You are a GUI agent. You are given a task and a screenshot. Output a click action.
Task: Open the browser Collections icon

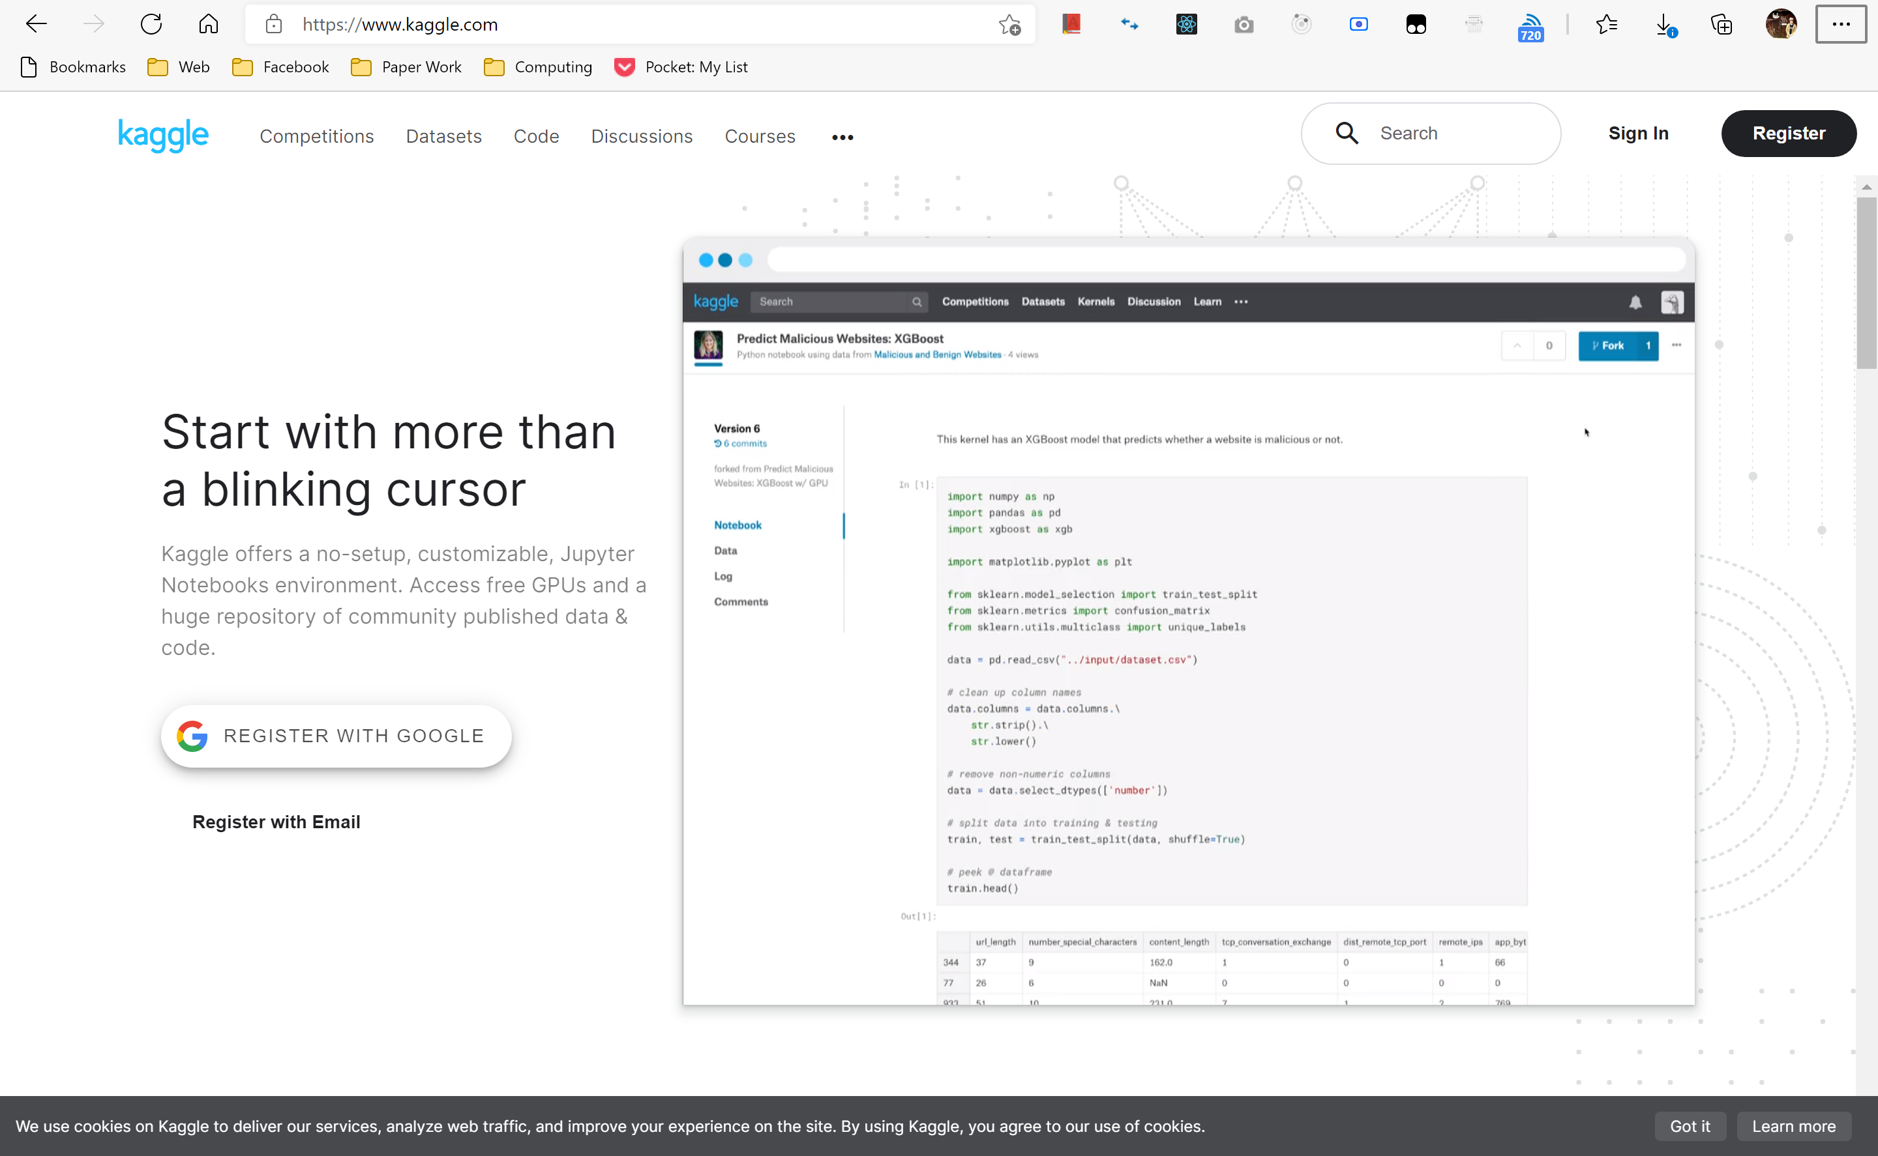point(1721,25)
